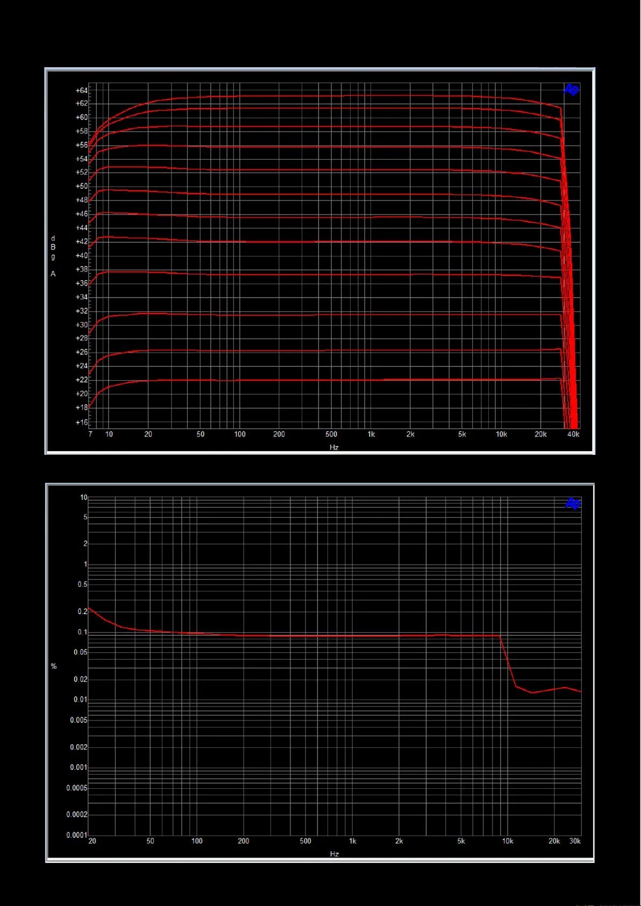Click the 500 frequency label on the top graph
This screenshot has width=641, height=906.
coord(331,434)
